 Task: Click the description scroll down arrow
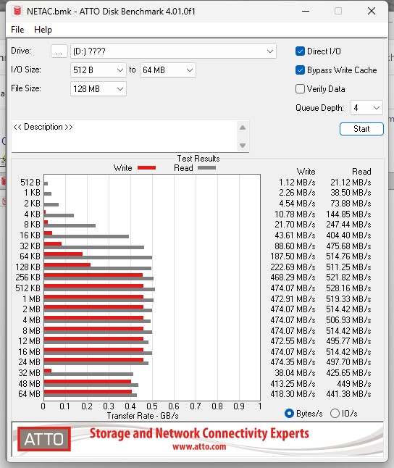[x=243, y=146]
